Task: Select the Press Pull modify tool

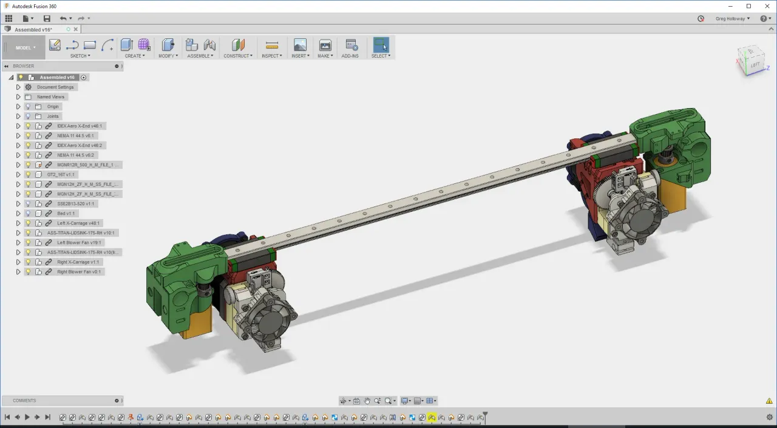Action: 168,45
